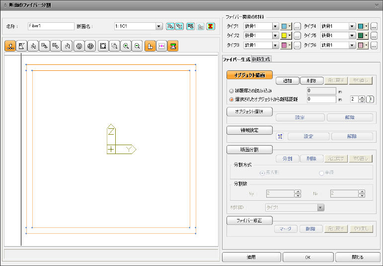Open the 断面名 dropdown showing 1: 1C1
This screenshot has width=383, height=266.
tap(138, 26)
